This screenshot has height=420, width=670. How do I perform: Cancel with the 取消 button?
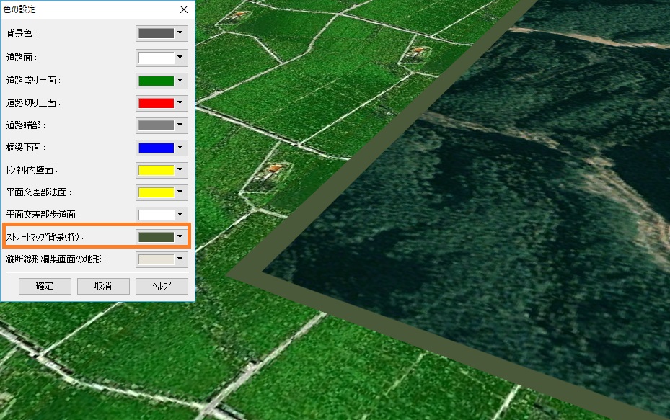(103, 286)
